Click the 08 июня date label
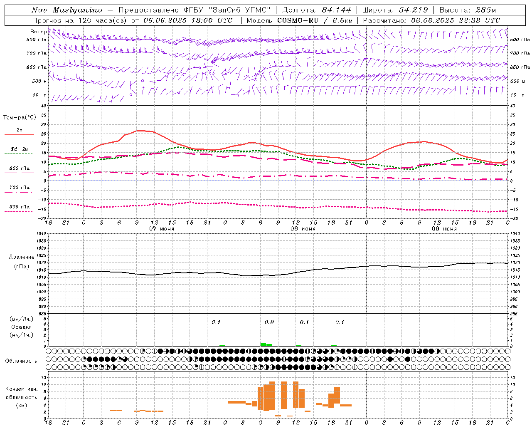532x426 pixels. pyautogui.click(x=303, y=229)
